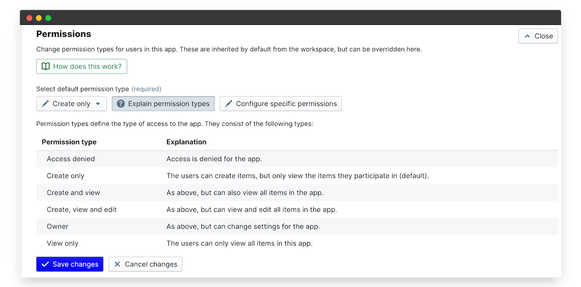
Task: Select the View only permission row
Action: click(x=62, y=243)
